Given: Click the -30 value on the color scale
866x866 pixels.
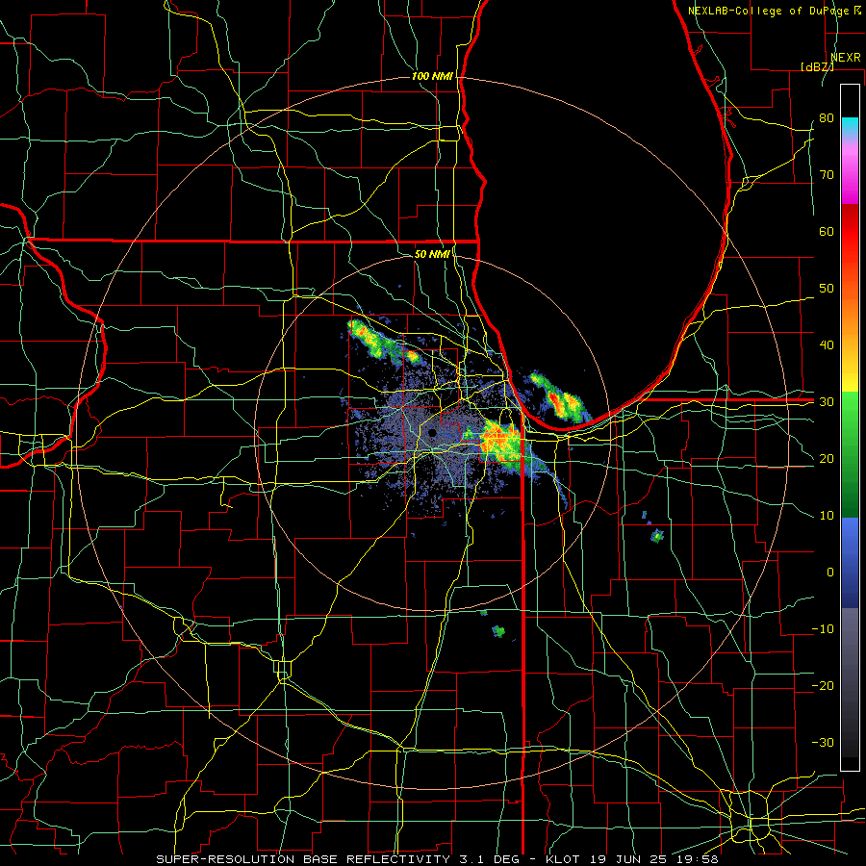Looking at the screenshot, I should coord(823,742).
